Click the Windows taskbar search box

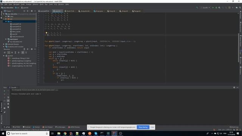28,133
